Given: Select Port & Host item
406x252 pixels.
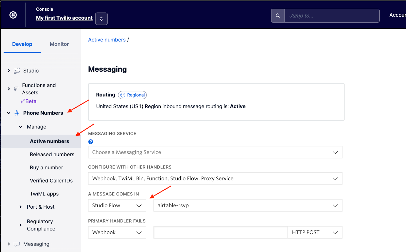Looking at the screenshot, I should [x=41, y=207].
